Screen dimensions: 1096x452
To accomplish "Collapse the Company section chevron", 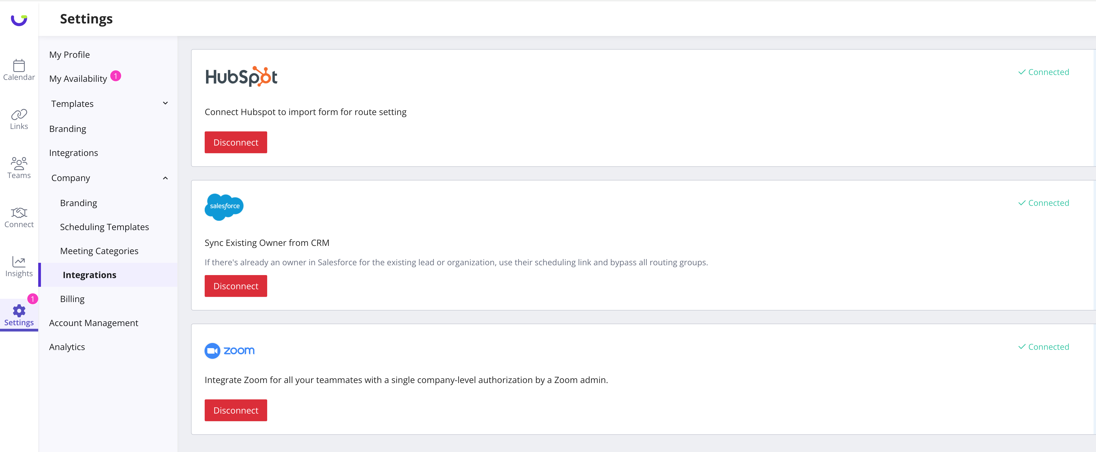I will click(165, 178).
